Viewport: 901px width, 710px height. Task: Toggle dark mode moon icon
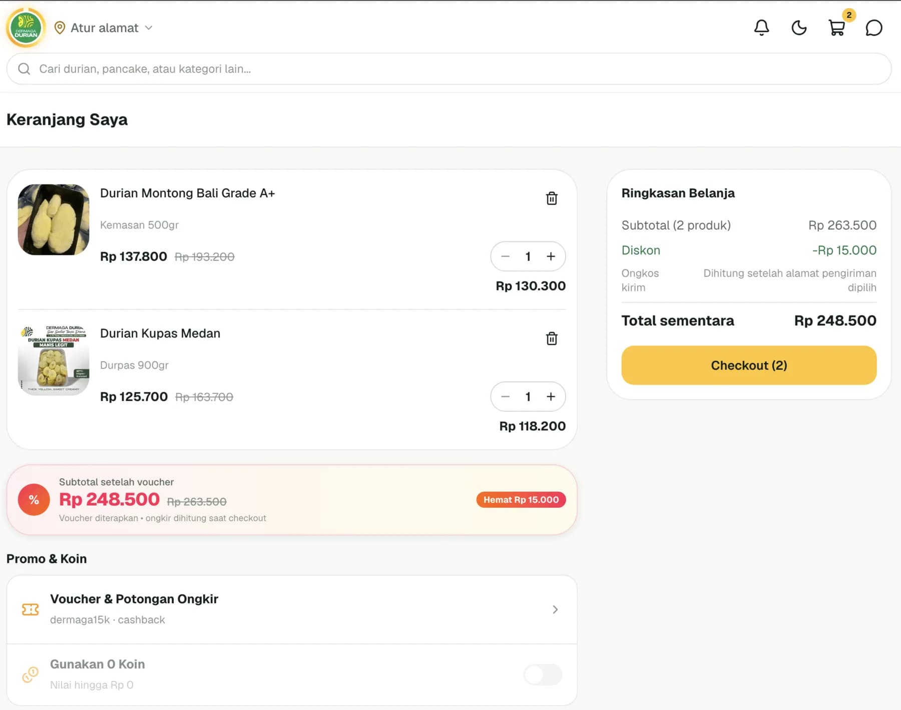point(799,28)
